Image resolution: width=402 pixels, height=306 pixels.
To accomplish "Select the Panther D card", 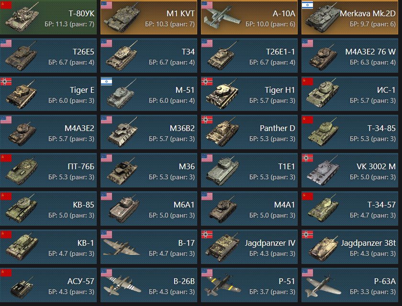I will point(249,132).
